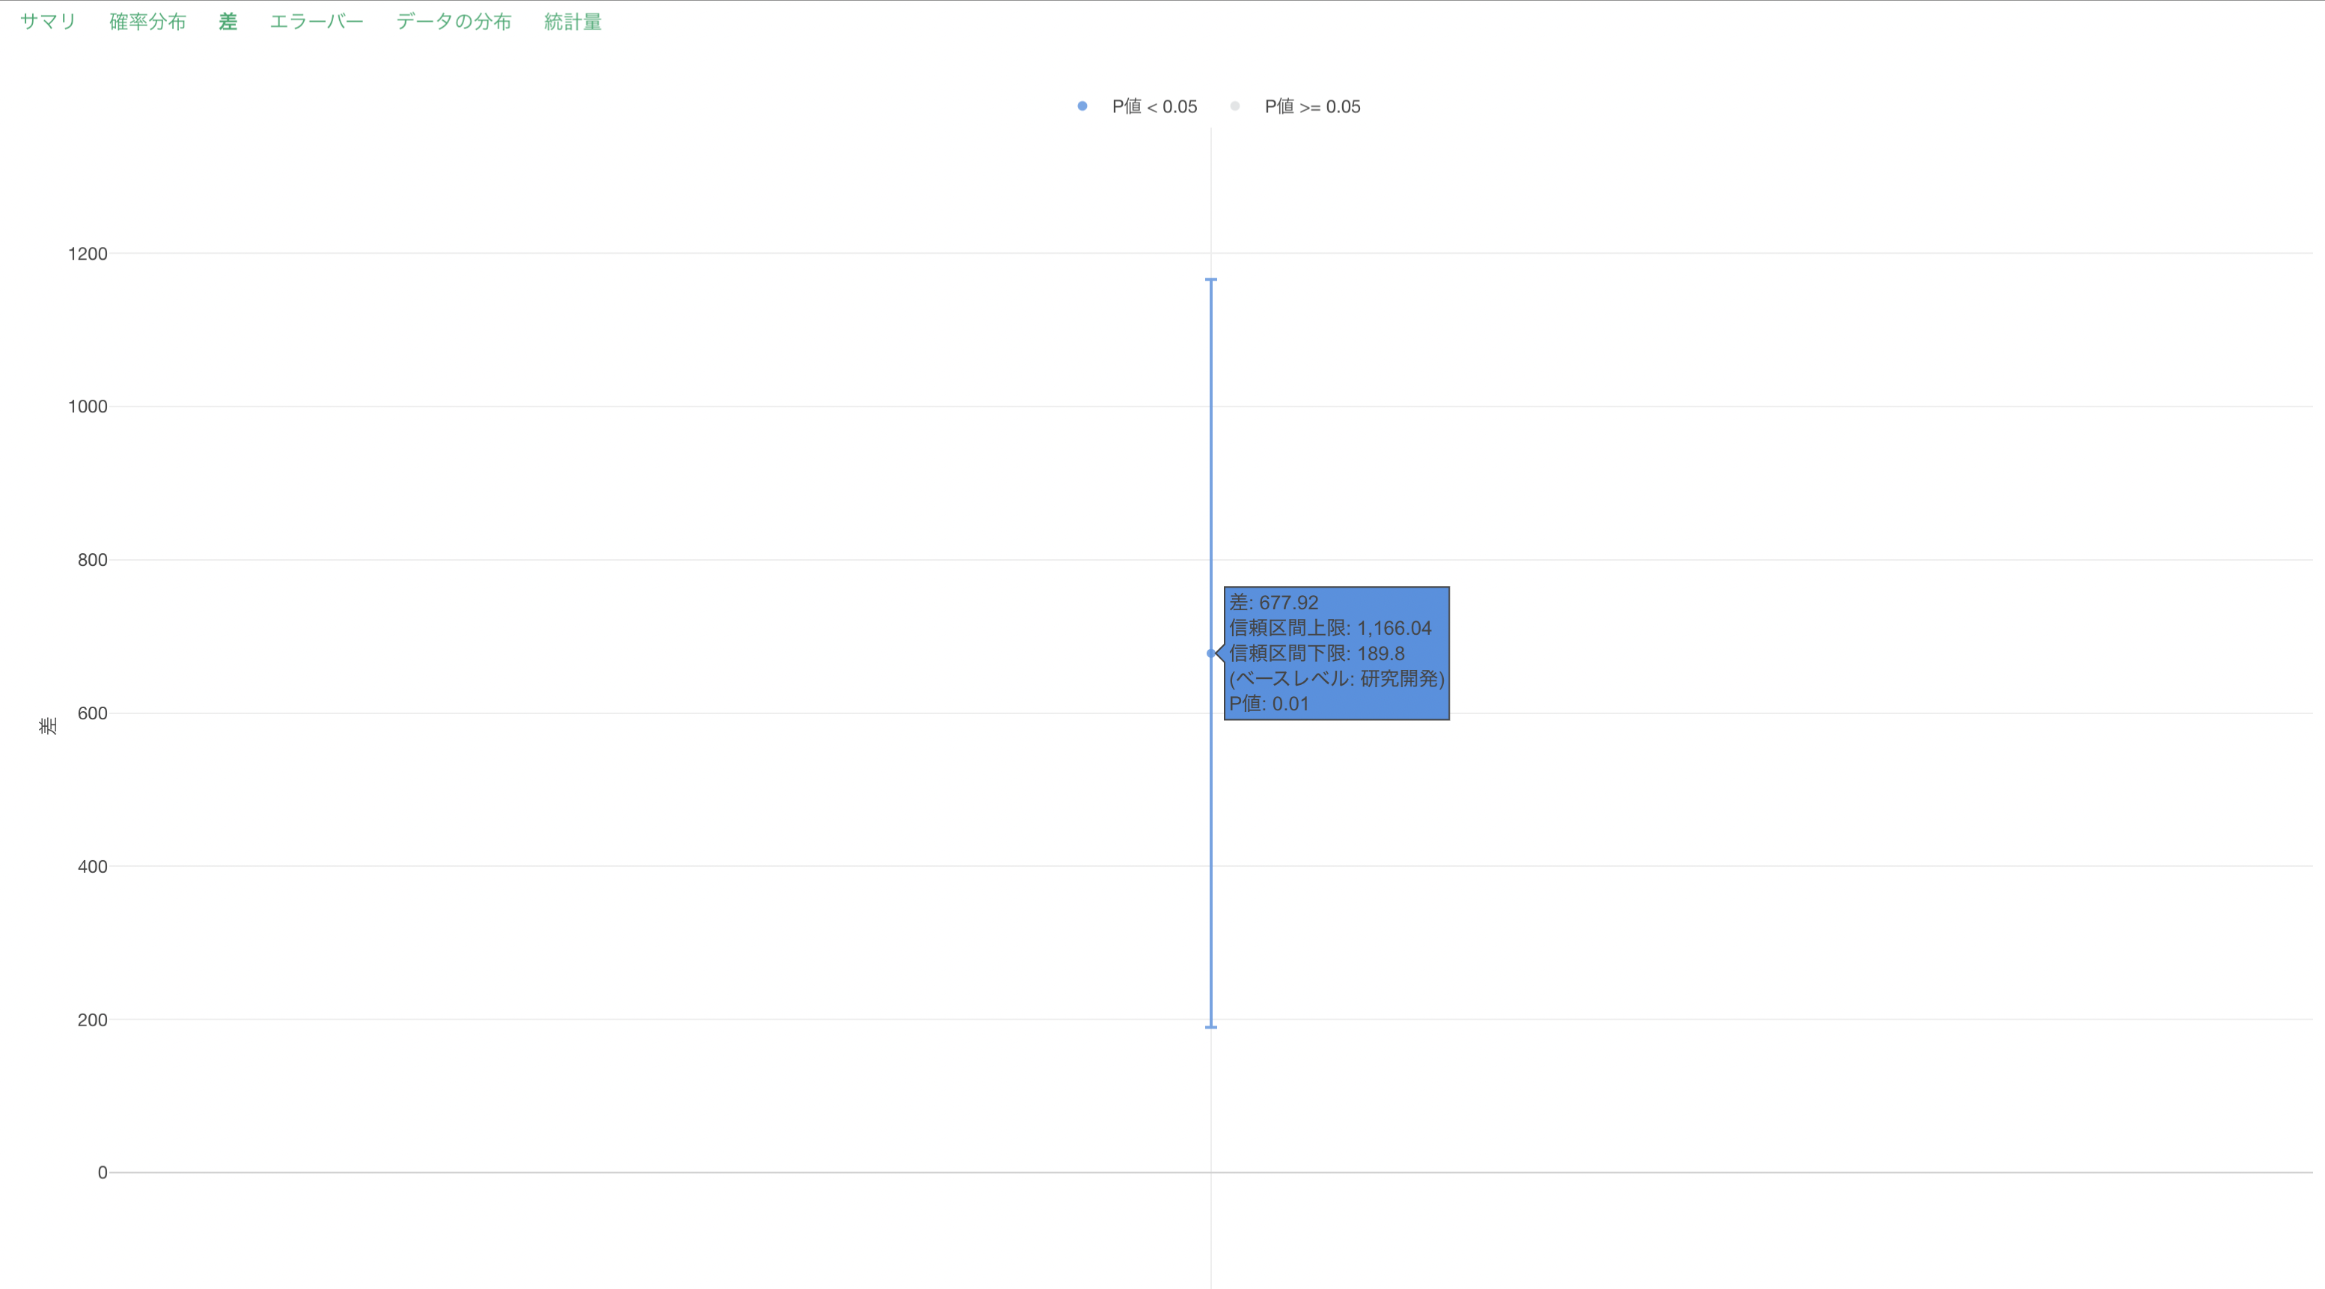Viewport: 2325px width, 1289px height.
Task: Click the 400 y-axis tick label
Action: click(92, 867)
